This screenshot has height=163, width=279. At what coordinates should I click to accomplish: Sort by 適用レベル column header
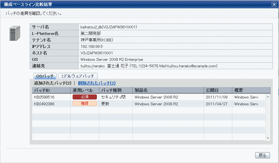point(85,90)
